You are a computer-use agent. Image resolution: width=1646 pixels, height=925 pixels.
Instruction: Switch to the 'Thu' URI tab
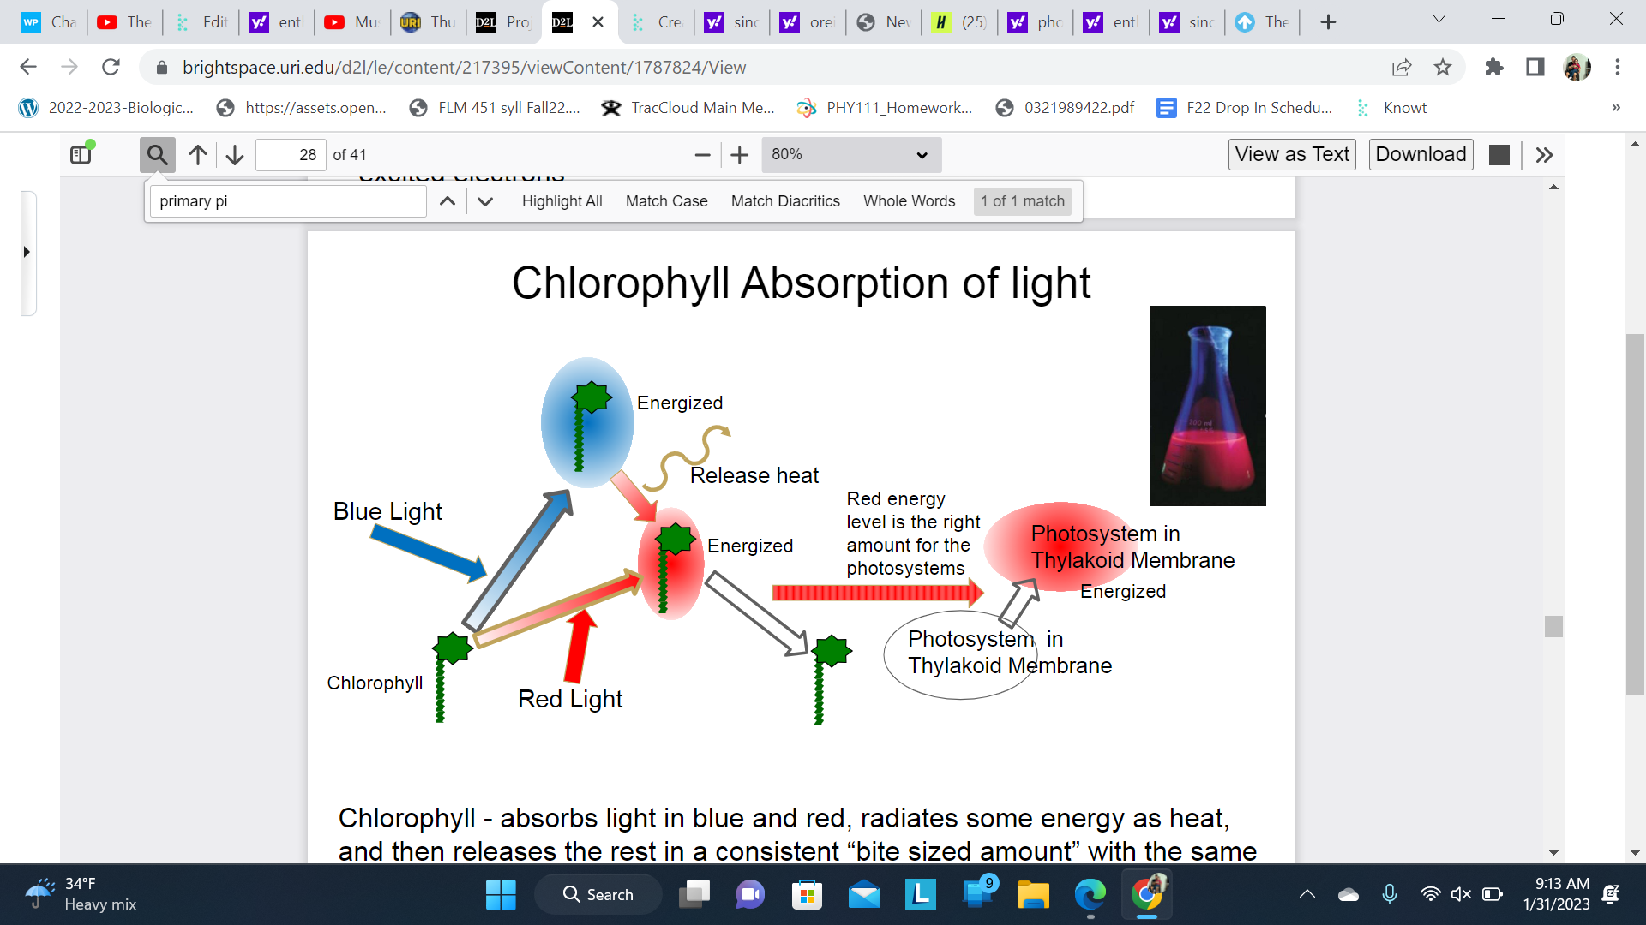pos(428,22)
